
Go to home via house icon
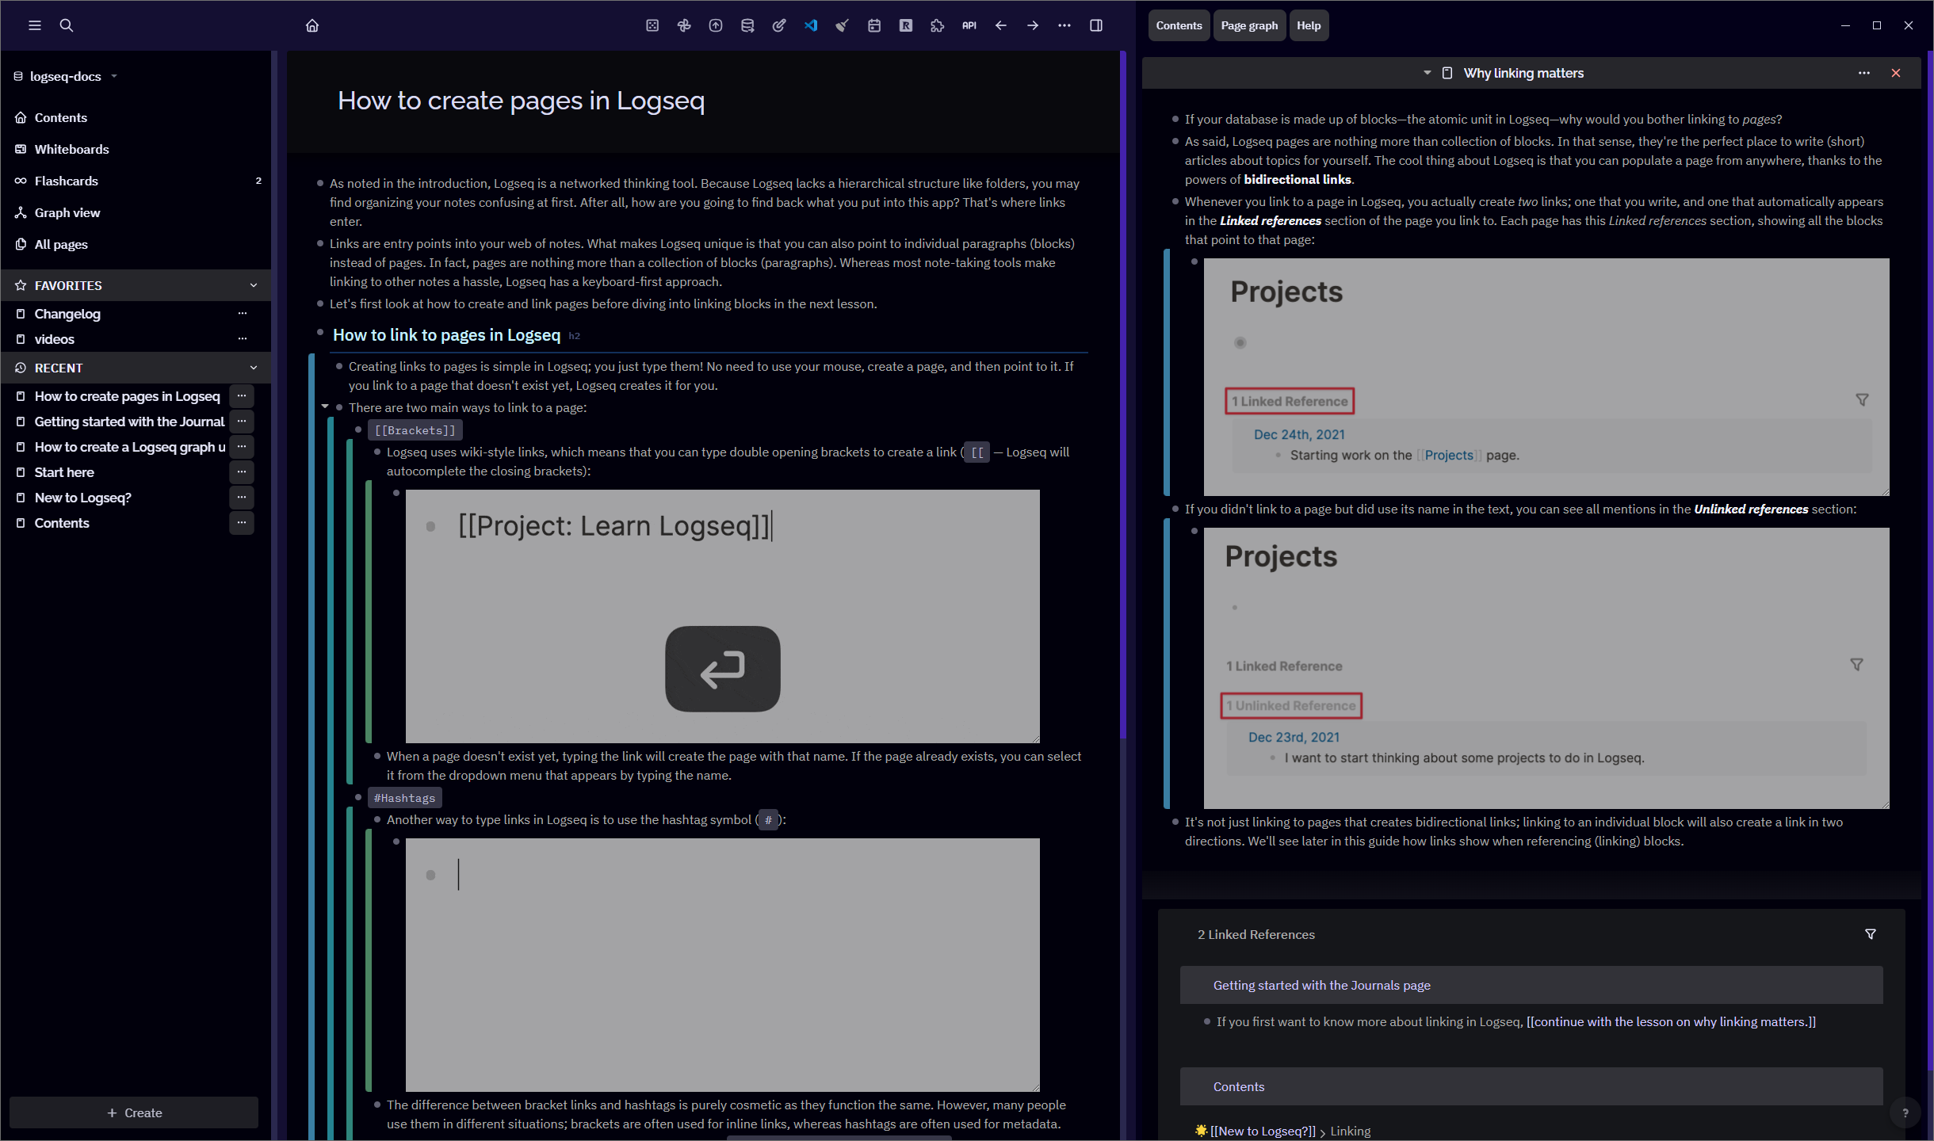pos(312,25)
